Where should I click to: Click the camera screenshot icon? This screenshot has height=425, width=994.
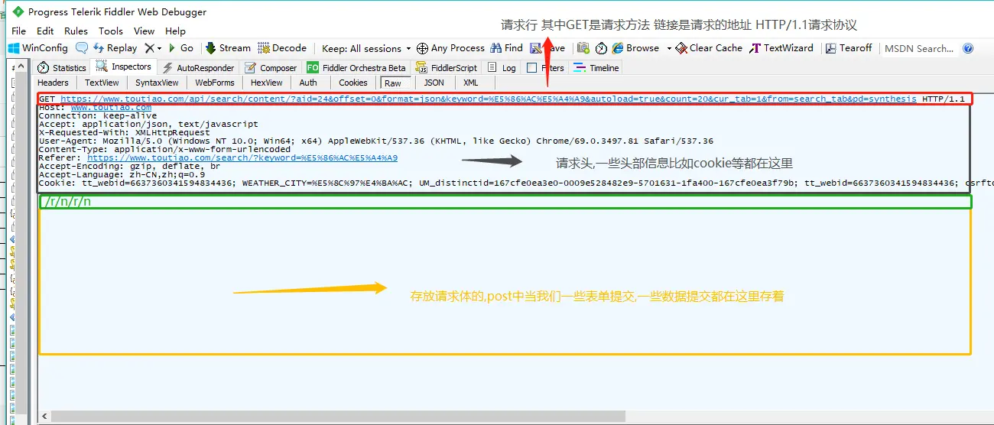coord(583,48)
